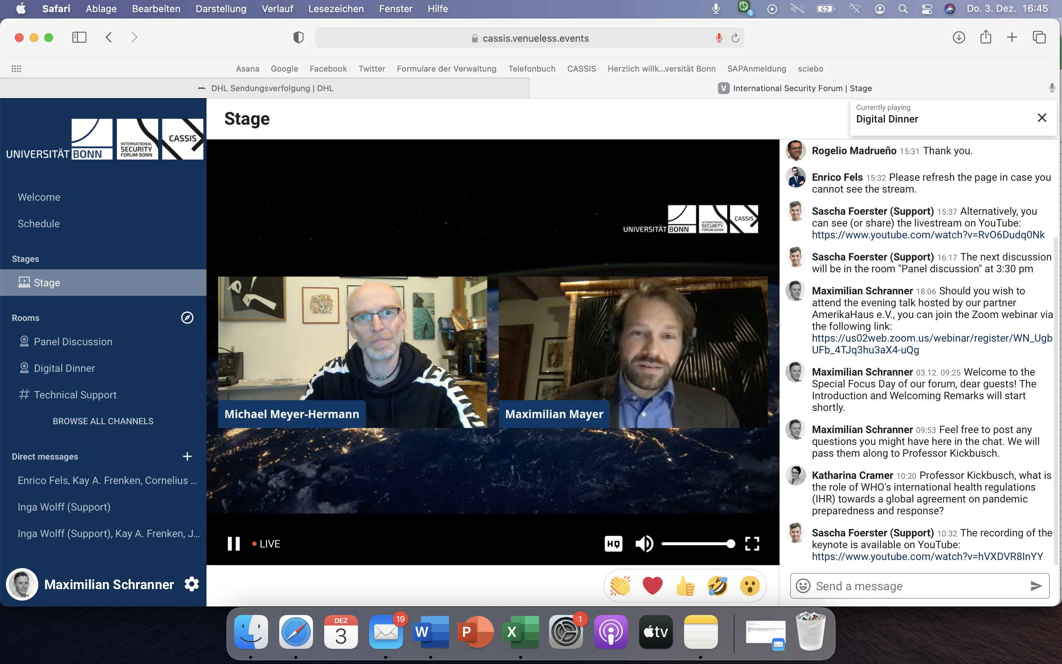1062x664 pixels.
Task: Pause the live stream video
Action: [x=233, y=544]
